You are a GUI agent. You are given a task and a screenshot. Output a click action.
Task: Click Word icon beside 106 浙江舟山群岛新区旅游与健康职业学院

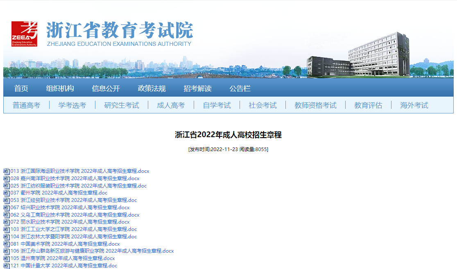coord(7,251)
